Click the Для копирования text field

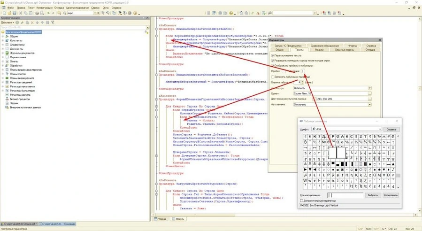(x=345, y=195)
